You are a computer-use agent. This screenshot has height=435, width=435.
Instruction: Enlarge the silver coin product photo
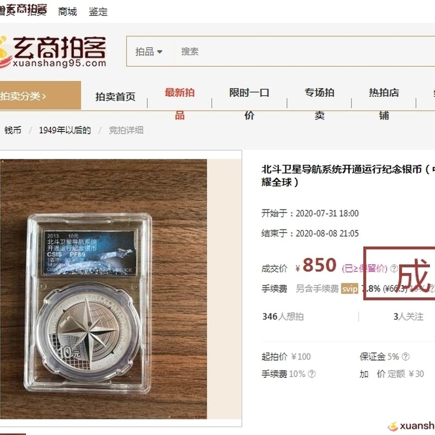pyautogui.click(x=103, y=289)
